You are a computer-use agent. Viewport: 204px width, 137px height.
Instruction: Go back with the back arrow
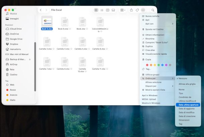point(41,10)
